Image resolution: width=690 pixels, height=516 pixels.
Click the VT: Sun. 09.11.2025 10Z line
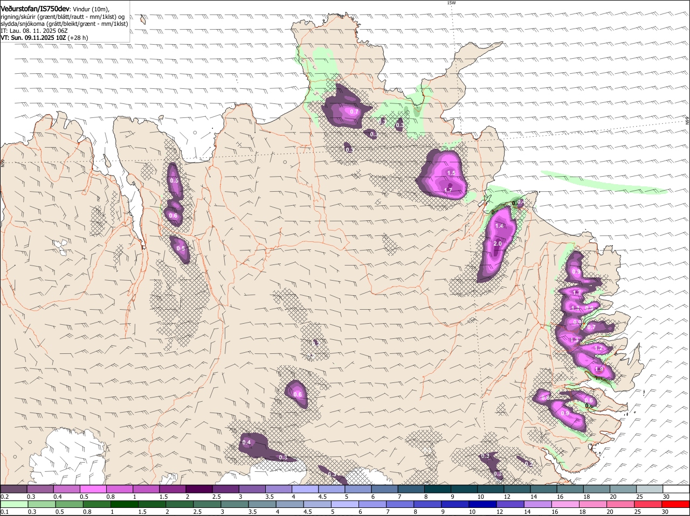click(44, 38)
